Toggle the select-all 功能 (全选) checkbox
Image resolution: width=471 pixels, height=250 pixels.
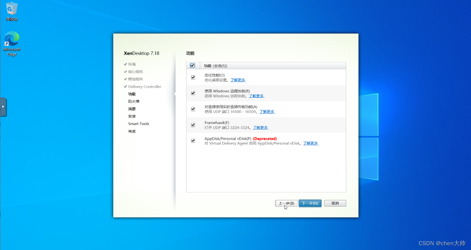(192, 65)
